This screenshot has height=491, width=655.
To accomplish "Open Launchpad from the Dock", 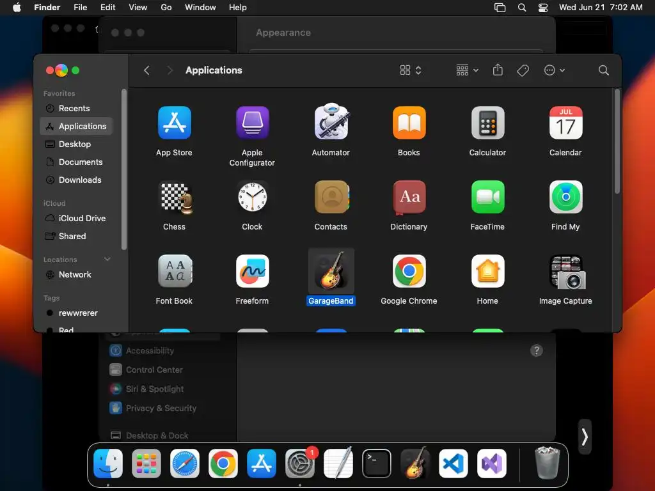I will [x=146, y=464].
